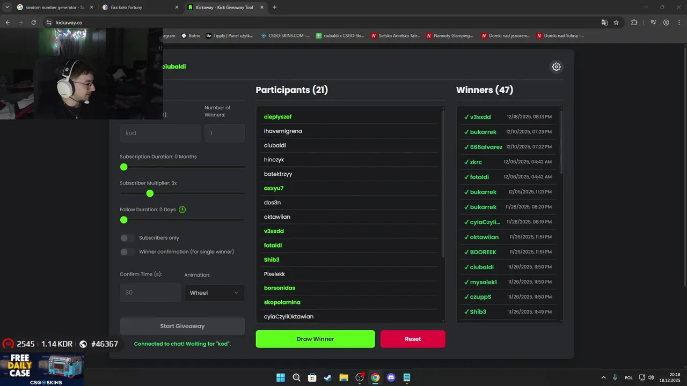The height and width of the screenshot is (386, 687).
Task: Open the Animation Wheel dropdown
Action: pyautogui.click(x=214, y=293)
